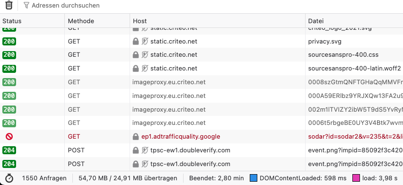Click tracking shield icon on privacy.svg row

pos(145,41)
